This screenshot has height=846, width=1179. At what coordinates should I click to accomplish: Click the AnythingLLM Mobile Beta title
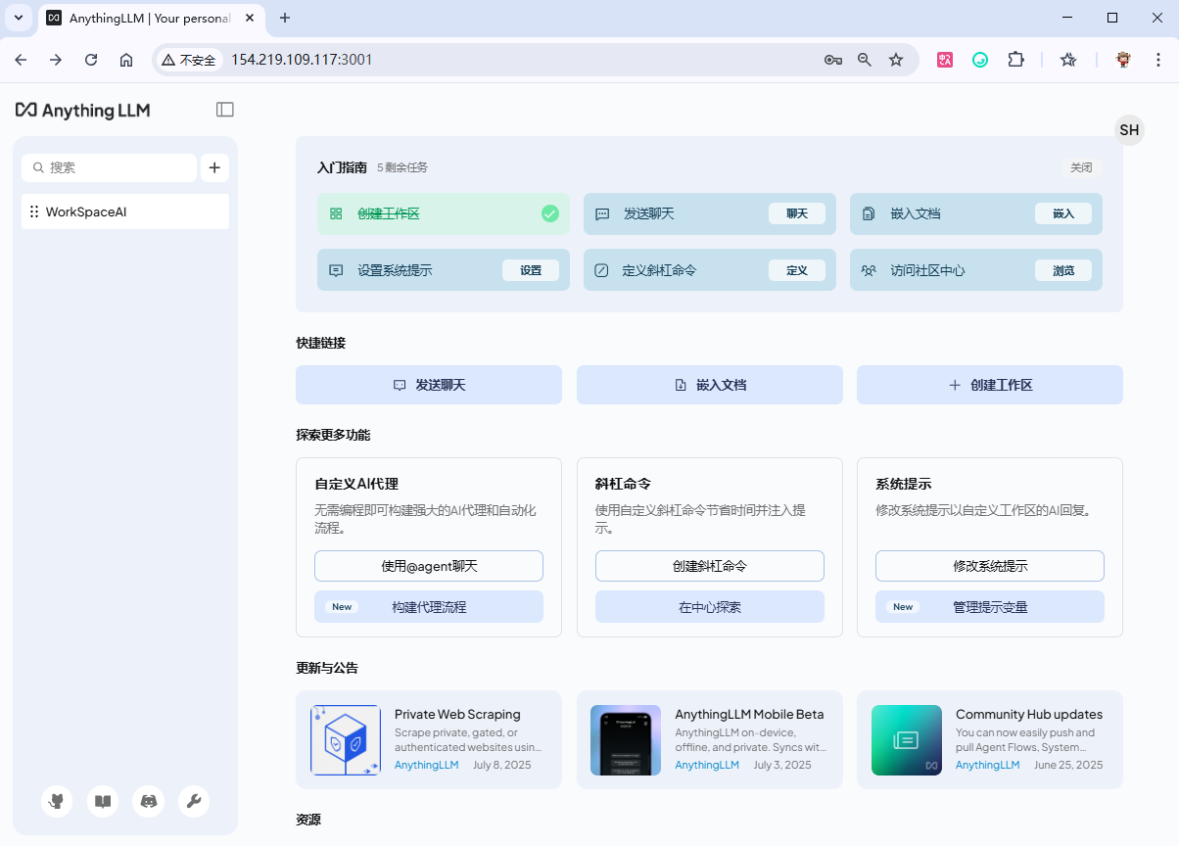click(749, 715)
